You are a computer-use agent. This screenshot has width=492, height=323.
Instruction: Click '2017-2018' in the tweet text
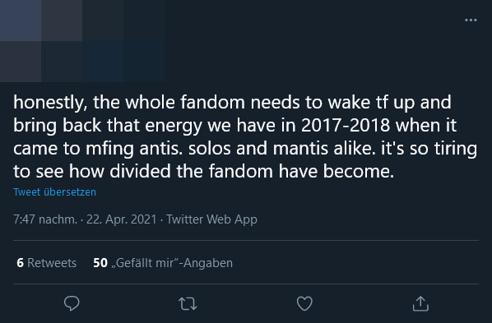(x=346, y=126)
